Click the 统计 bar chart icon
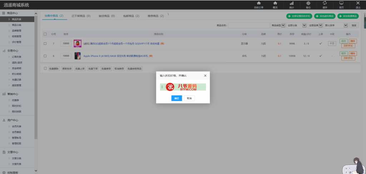The height and width of the screenshot is (174, 366). point(292,3)
